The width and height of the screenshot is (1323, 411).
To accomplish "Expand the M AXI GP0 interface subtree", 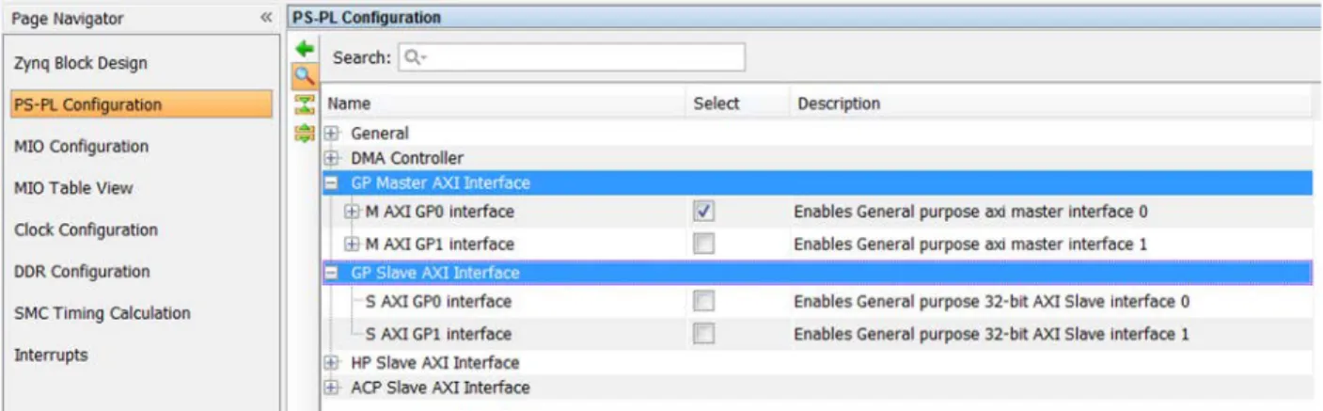I will click(x=352, y=213).
